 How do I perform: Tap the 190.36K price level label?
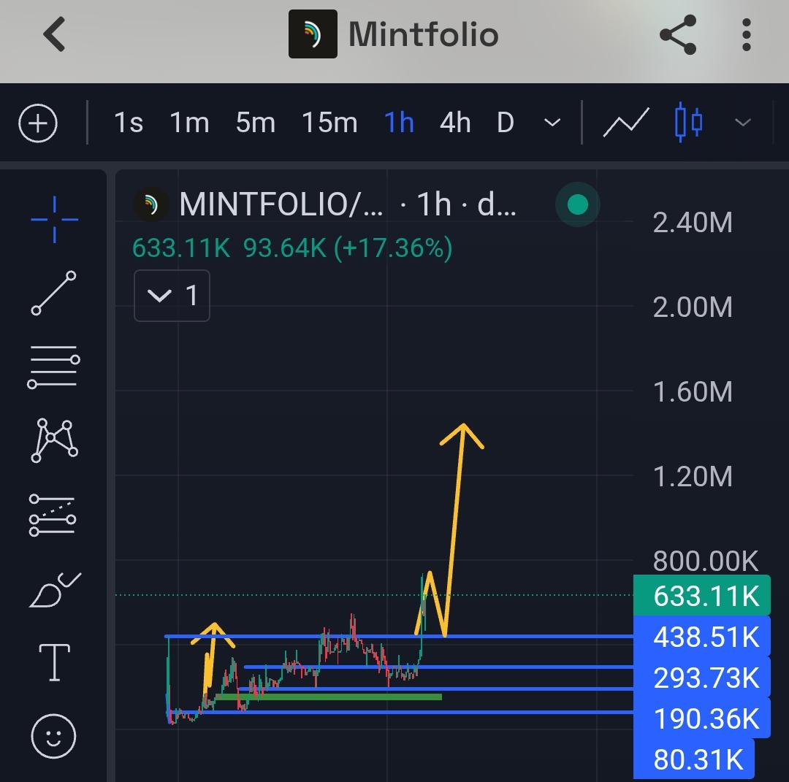pyautogui.click(x=702, y=718)
